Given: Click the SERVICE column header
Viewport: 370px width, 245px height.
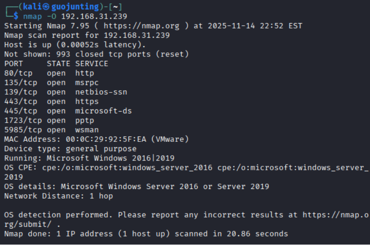Looking at the screenshot, I should (92, 64).
